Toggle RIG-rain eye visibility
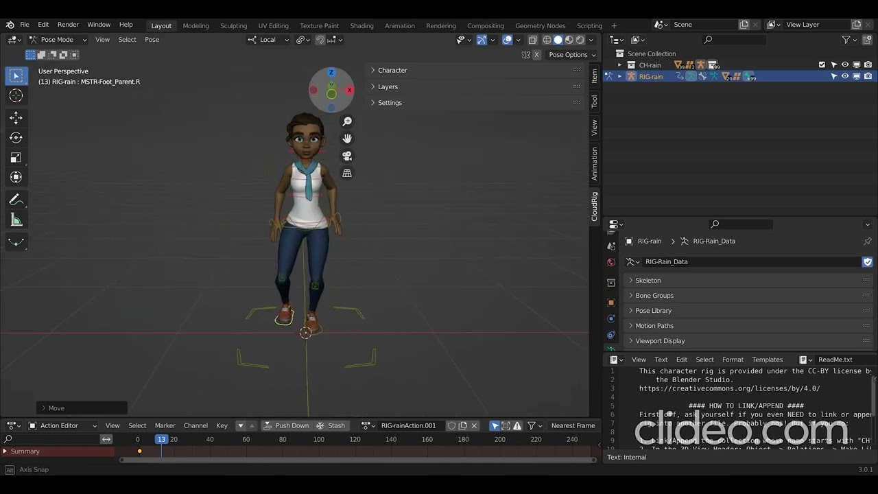878x494 pixels. (x=845, y=76)
